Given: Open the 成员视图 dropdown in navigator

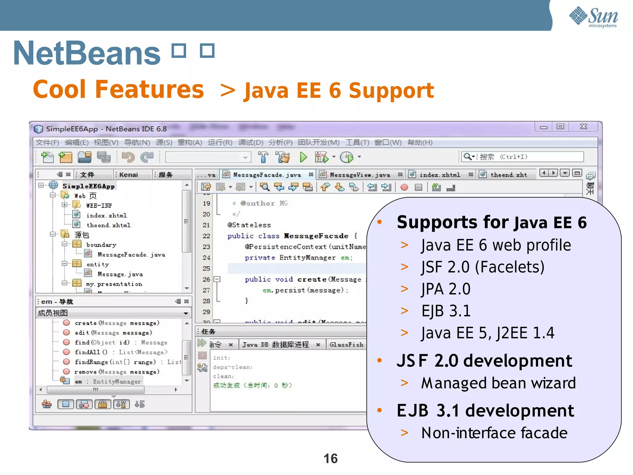Looking at the screenshot, I should click(x=185, y=313).
